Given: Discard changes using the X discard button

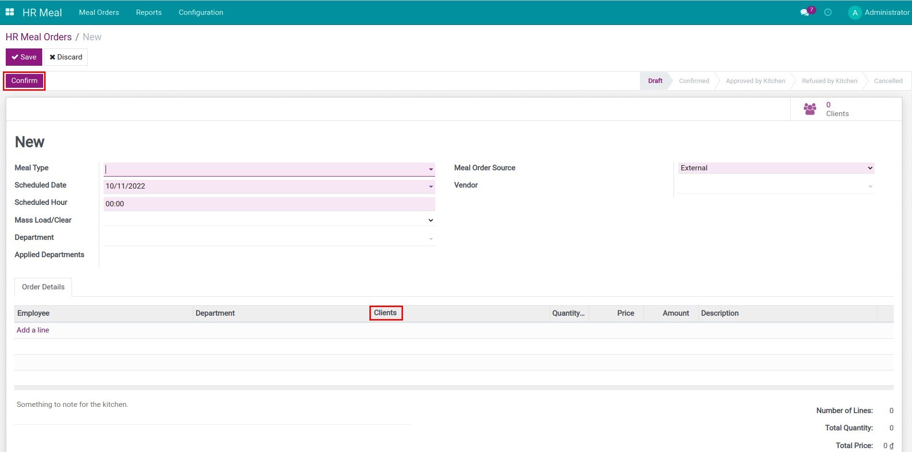Looking at the screenshot, I should tap(66, 57).
